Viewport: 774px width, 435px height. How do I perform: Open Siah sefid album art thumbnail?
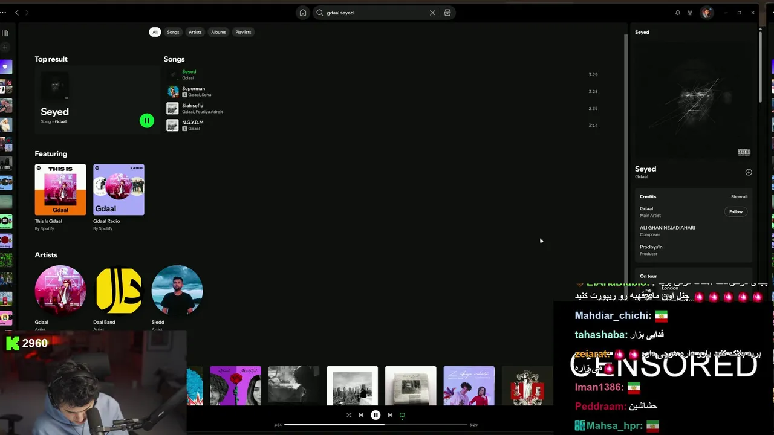click(x=173, y=109)
